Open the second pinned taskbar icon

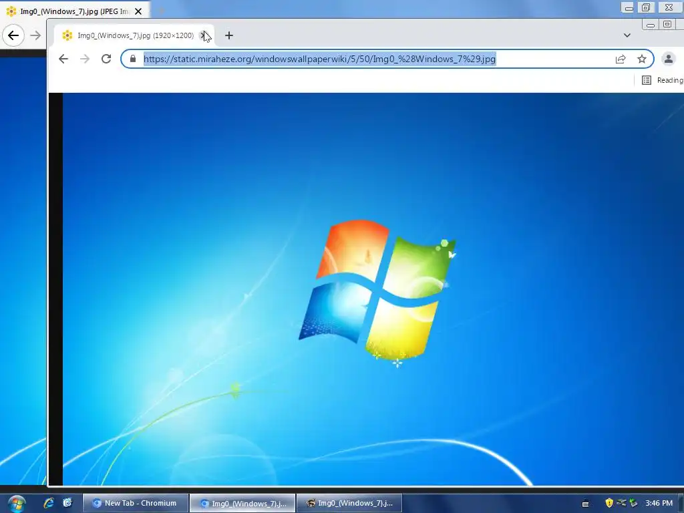pyautogui.click(x=67, y=503)
